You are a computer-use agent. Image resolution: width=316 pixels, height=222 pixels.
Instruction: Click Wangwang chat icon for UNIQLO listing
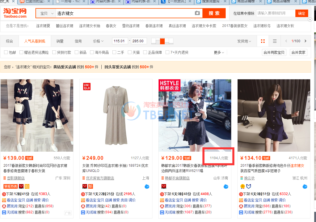pyautogui.click(x=147, y=186)
